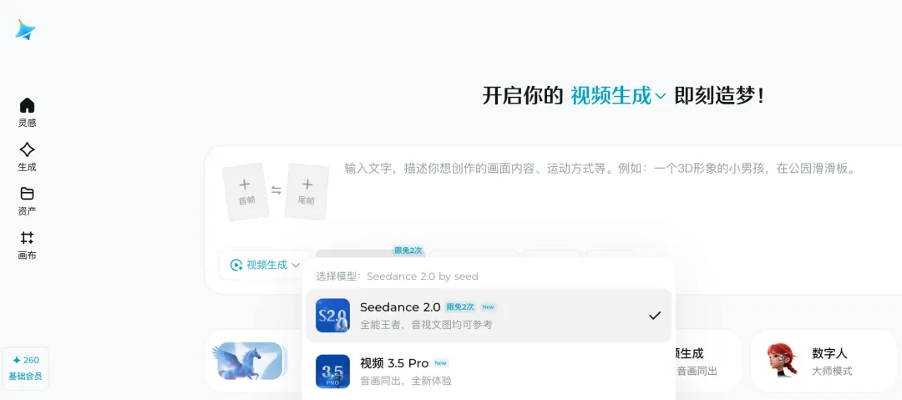902x400 pixels.
Task: Open the 资产 folder section
Action: pyautogui.click(x=27, y=201)
